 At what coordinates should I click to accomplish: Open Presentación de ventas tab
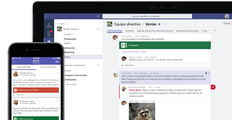(187, 31)
